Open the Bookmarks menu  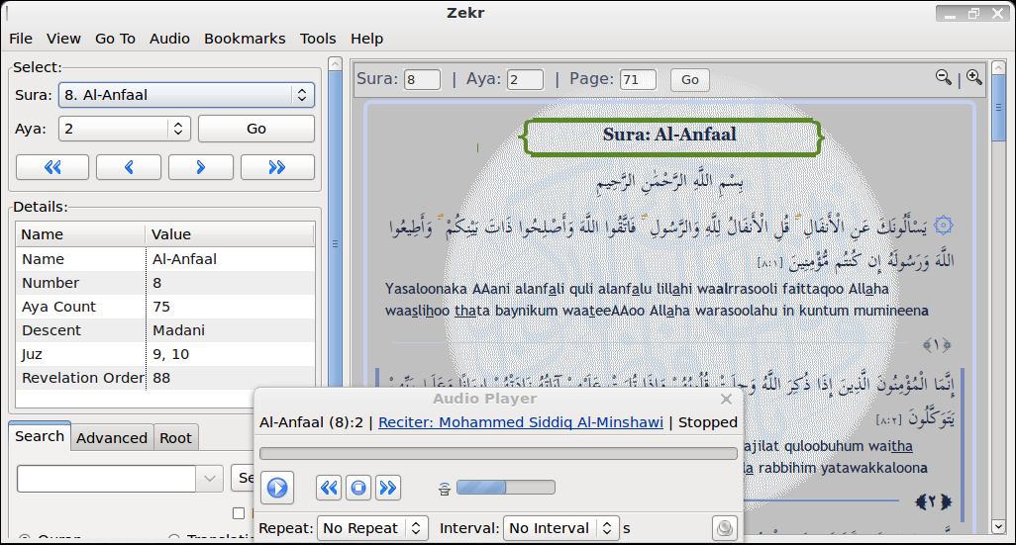[x=245, y=39]
